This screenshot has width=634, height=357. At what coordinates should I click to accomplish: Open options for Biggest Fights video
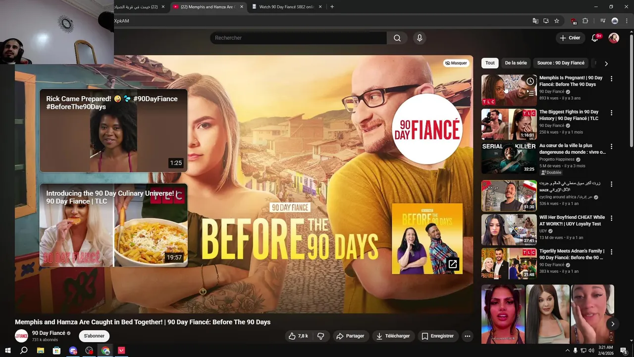coord(611,113)
